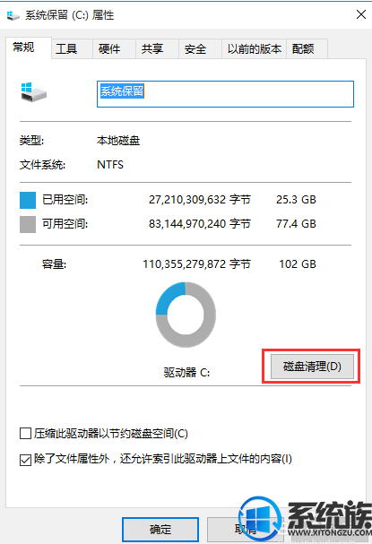This screenshot has height=544, width=372.
Task: Click the disk usage donut chart
Action: click(186, 315)
